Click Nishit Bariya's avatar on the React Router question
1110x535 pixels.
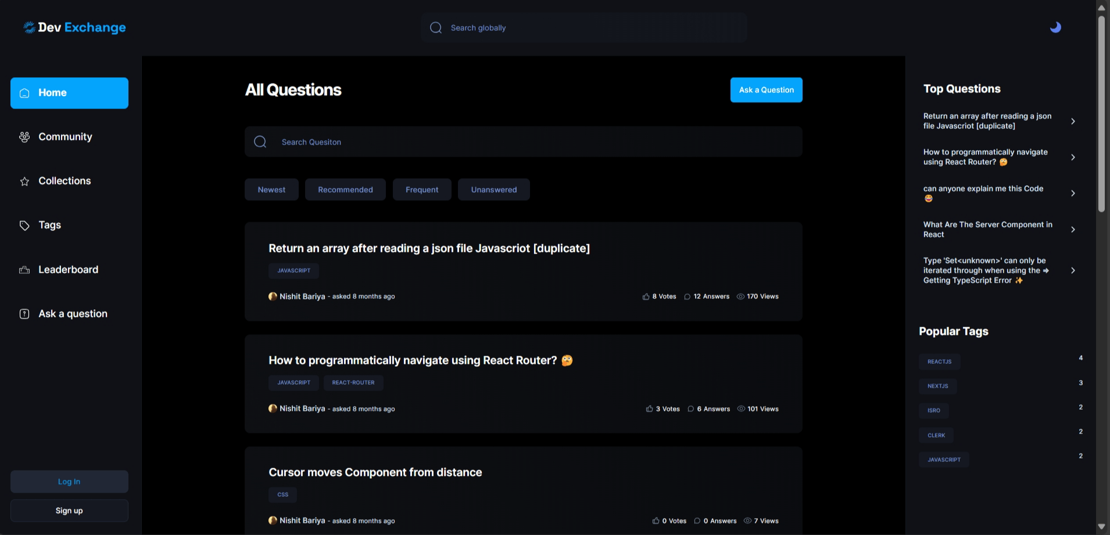(273, 409)
